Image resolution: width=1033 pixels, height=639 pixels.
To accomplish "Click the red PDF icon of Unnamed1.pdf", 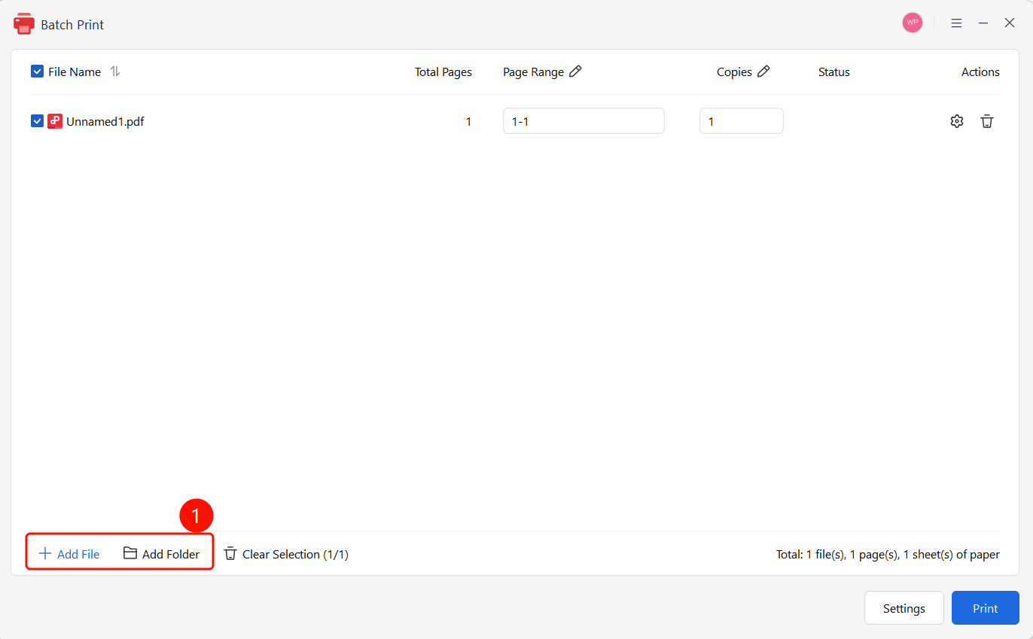I will point(55,121).
